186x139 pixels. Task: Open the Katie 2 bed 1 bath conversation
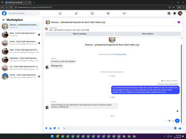[21, 51]
